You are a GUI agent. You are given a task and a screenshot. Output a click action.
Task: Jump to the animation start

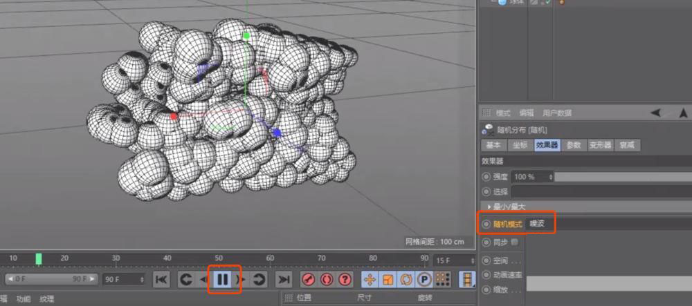click(161, 279)
